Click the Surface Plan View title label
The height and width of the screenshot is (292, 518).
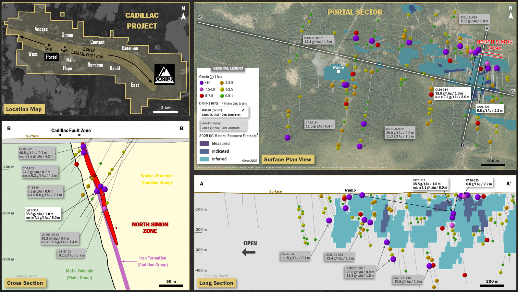288,159
